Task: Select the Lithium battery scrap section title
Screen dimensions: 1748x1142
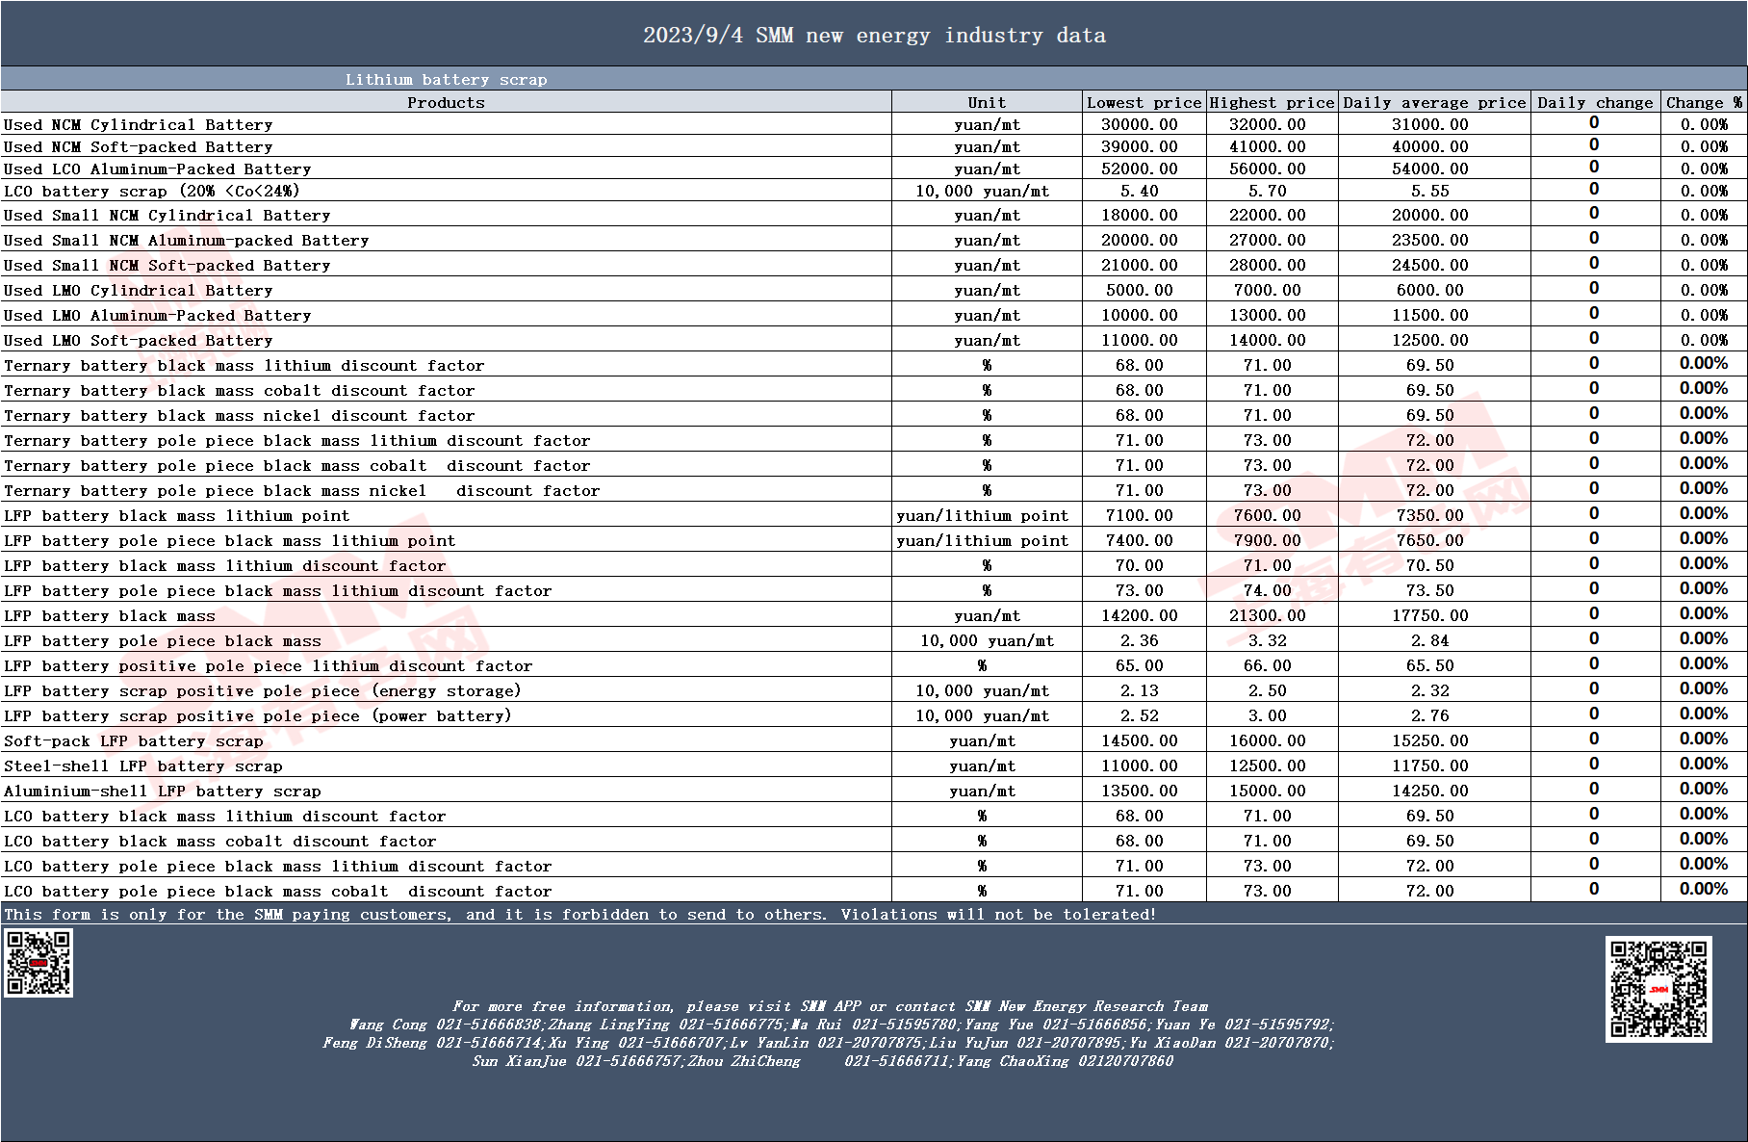Action: (x=446, y=79)
